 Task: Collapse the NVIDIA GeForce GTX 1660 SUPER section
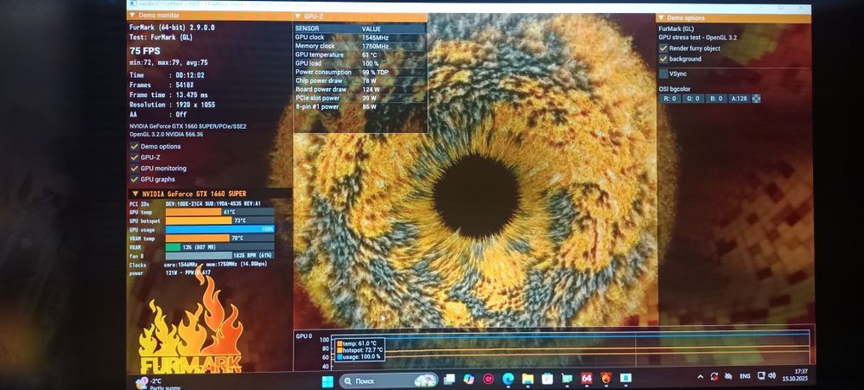coord(136,194)
